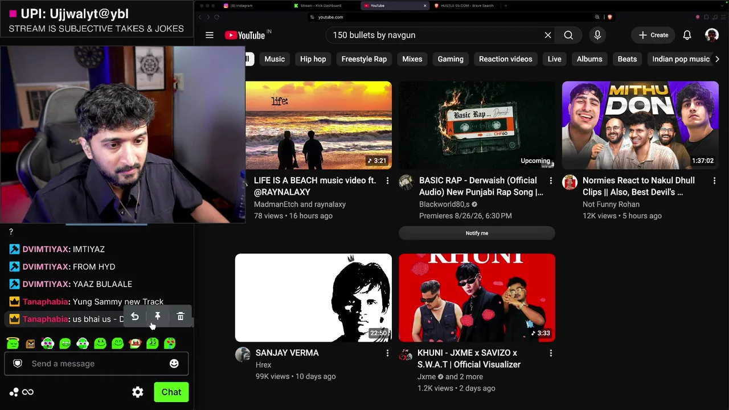The width and height of the screenshot is (729, 410).
Task: Submit search with the magnifier icon
Action: [568, 35]
